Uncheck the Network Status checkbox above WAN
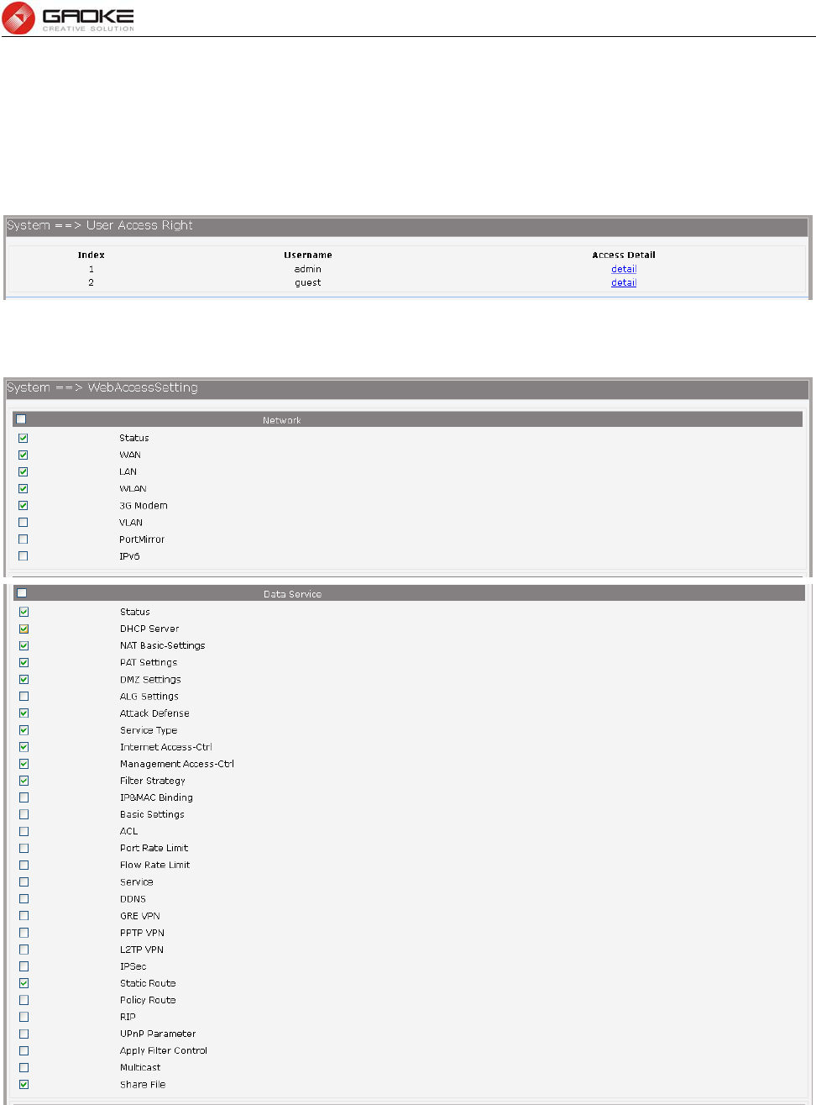 click(24, 438)
